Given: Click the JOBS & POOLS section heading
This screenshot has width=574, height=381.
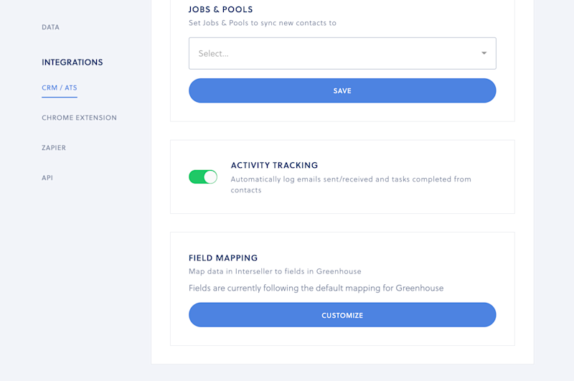Looking at the screenshot, I should pos(221,9).
